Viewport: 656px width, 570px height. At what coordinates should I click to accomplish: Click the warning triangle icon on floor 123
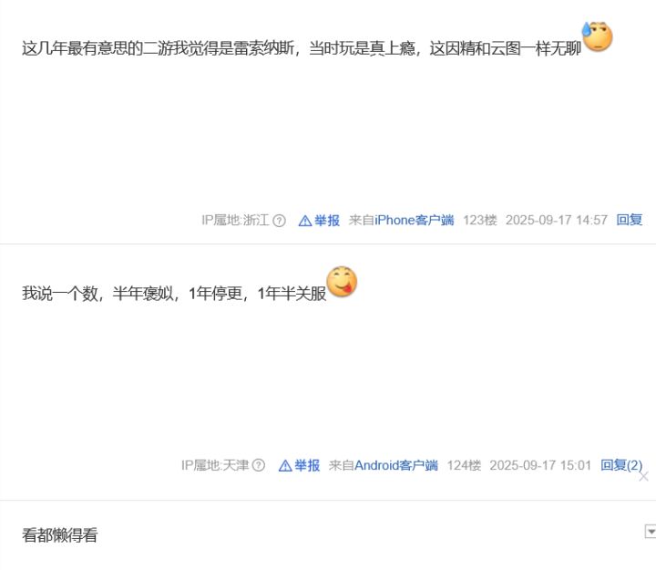(305, 221)
